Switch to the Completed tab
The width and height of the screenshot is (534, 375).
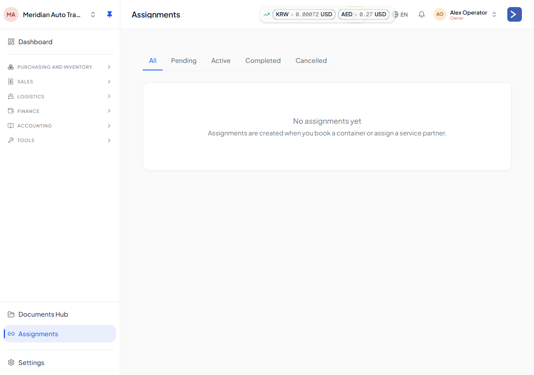point(263,61)
